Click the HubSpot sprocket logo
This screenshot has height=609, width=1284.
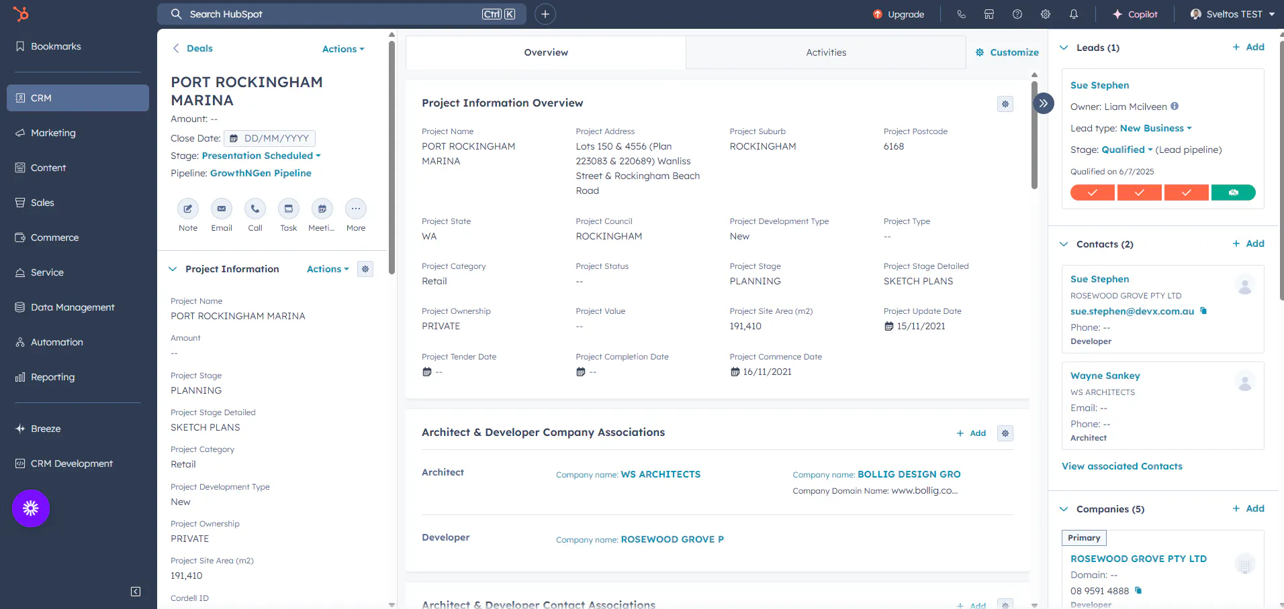pyautogui.click(x=21, y=13)
